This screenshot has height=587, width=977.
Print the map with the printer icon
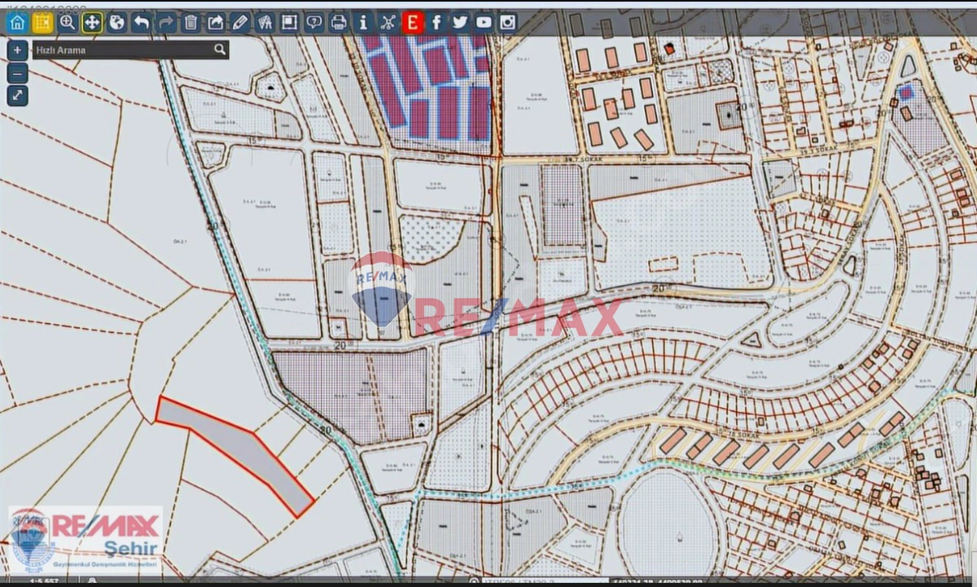[339, 23]
